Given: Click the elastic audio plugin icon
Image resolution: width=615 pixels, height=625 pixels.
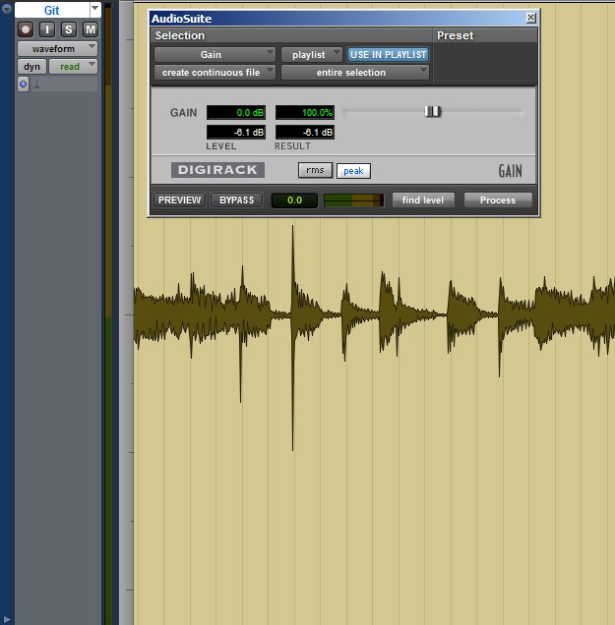Looking at the screenshot, I should tap(37, 85).
